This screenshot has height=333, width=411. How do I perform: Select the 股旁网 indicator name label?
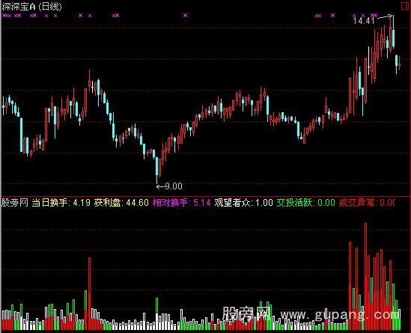(x=15, y=203)
